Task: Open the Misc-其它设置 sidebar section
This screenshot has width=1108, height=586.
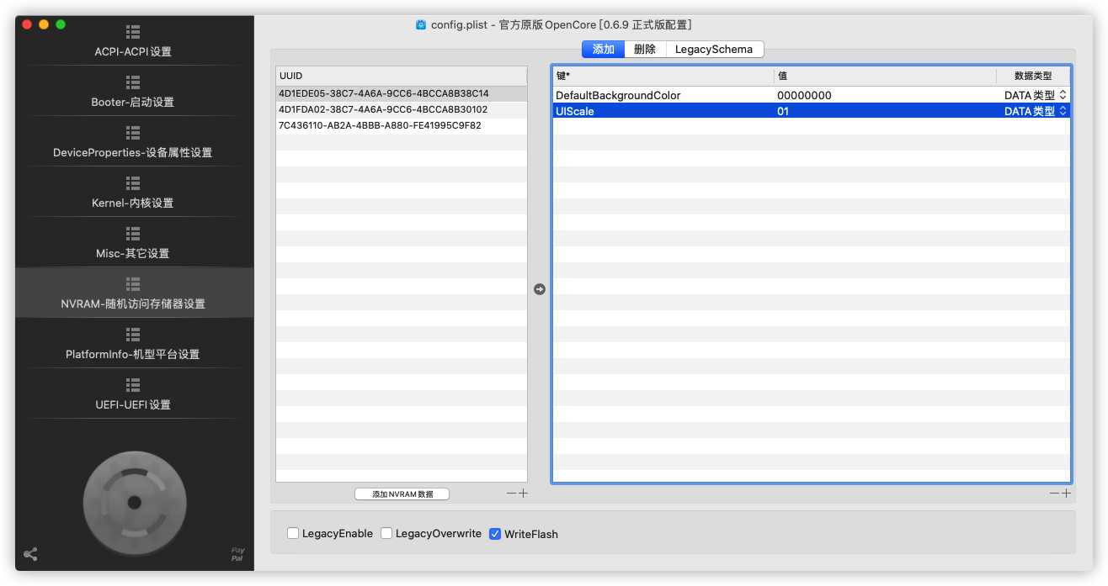Action: [133, 243]
